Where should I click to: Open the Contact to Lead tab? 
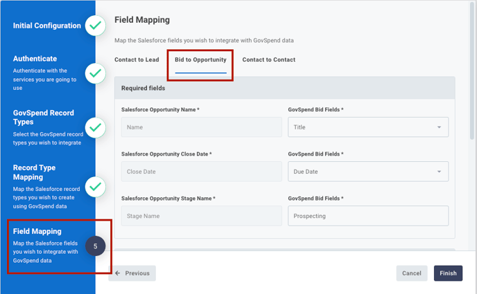137,59
